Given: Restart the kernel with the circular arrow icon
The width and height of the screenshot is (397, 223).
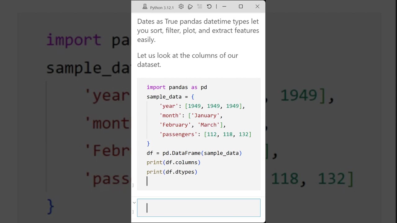Looking at the screenshot, I should [x=209, y=7].
